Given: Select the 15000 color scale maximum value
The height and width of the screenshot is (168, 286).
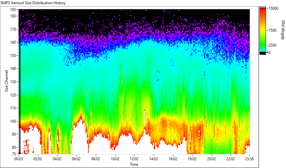Looking at the screenshot, I should 273,8.
